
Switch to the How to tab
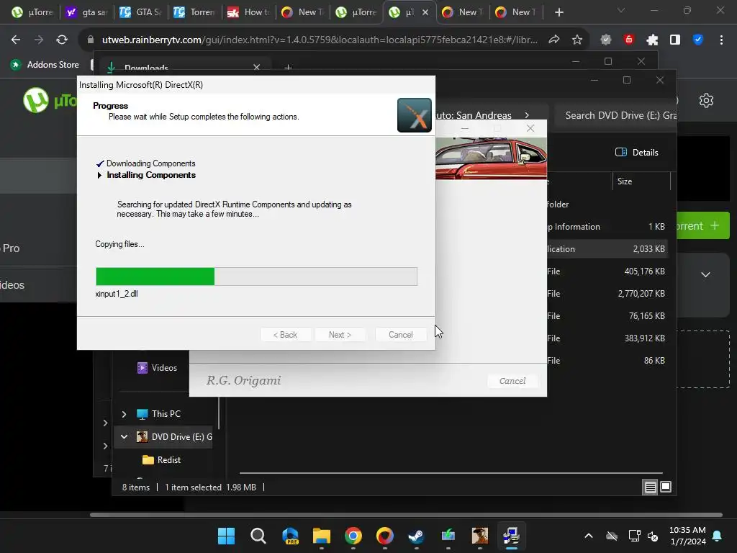[248, 12]
